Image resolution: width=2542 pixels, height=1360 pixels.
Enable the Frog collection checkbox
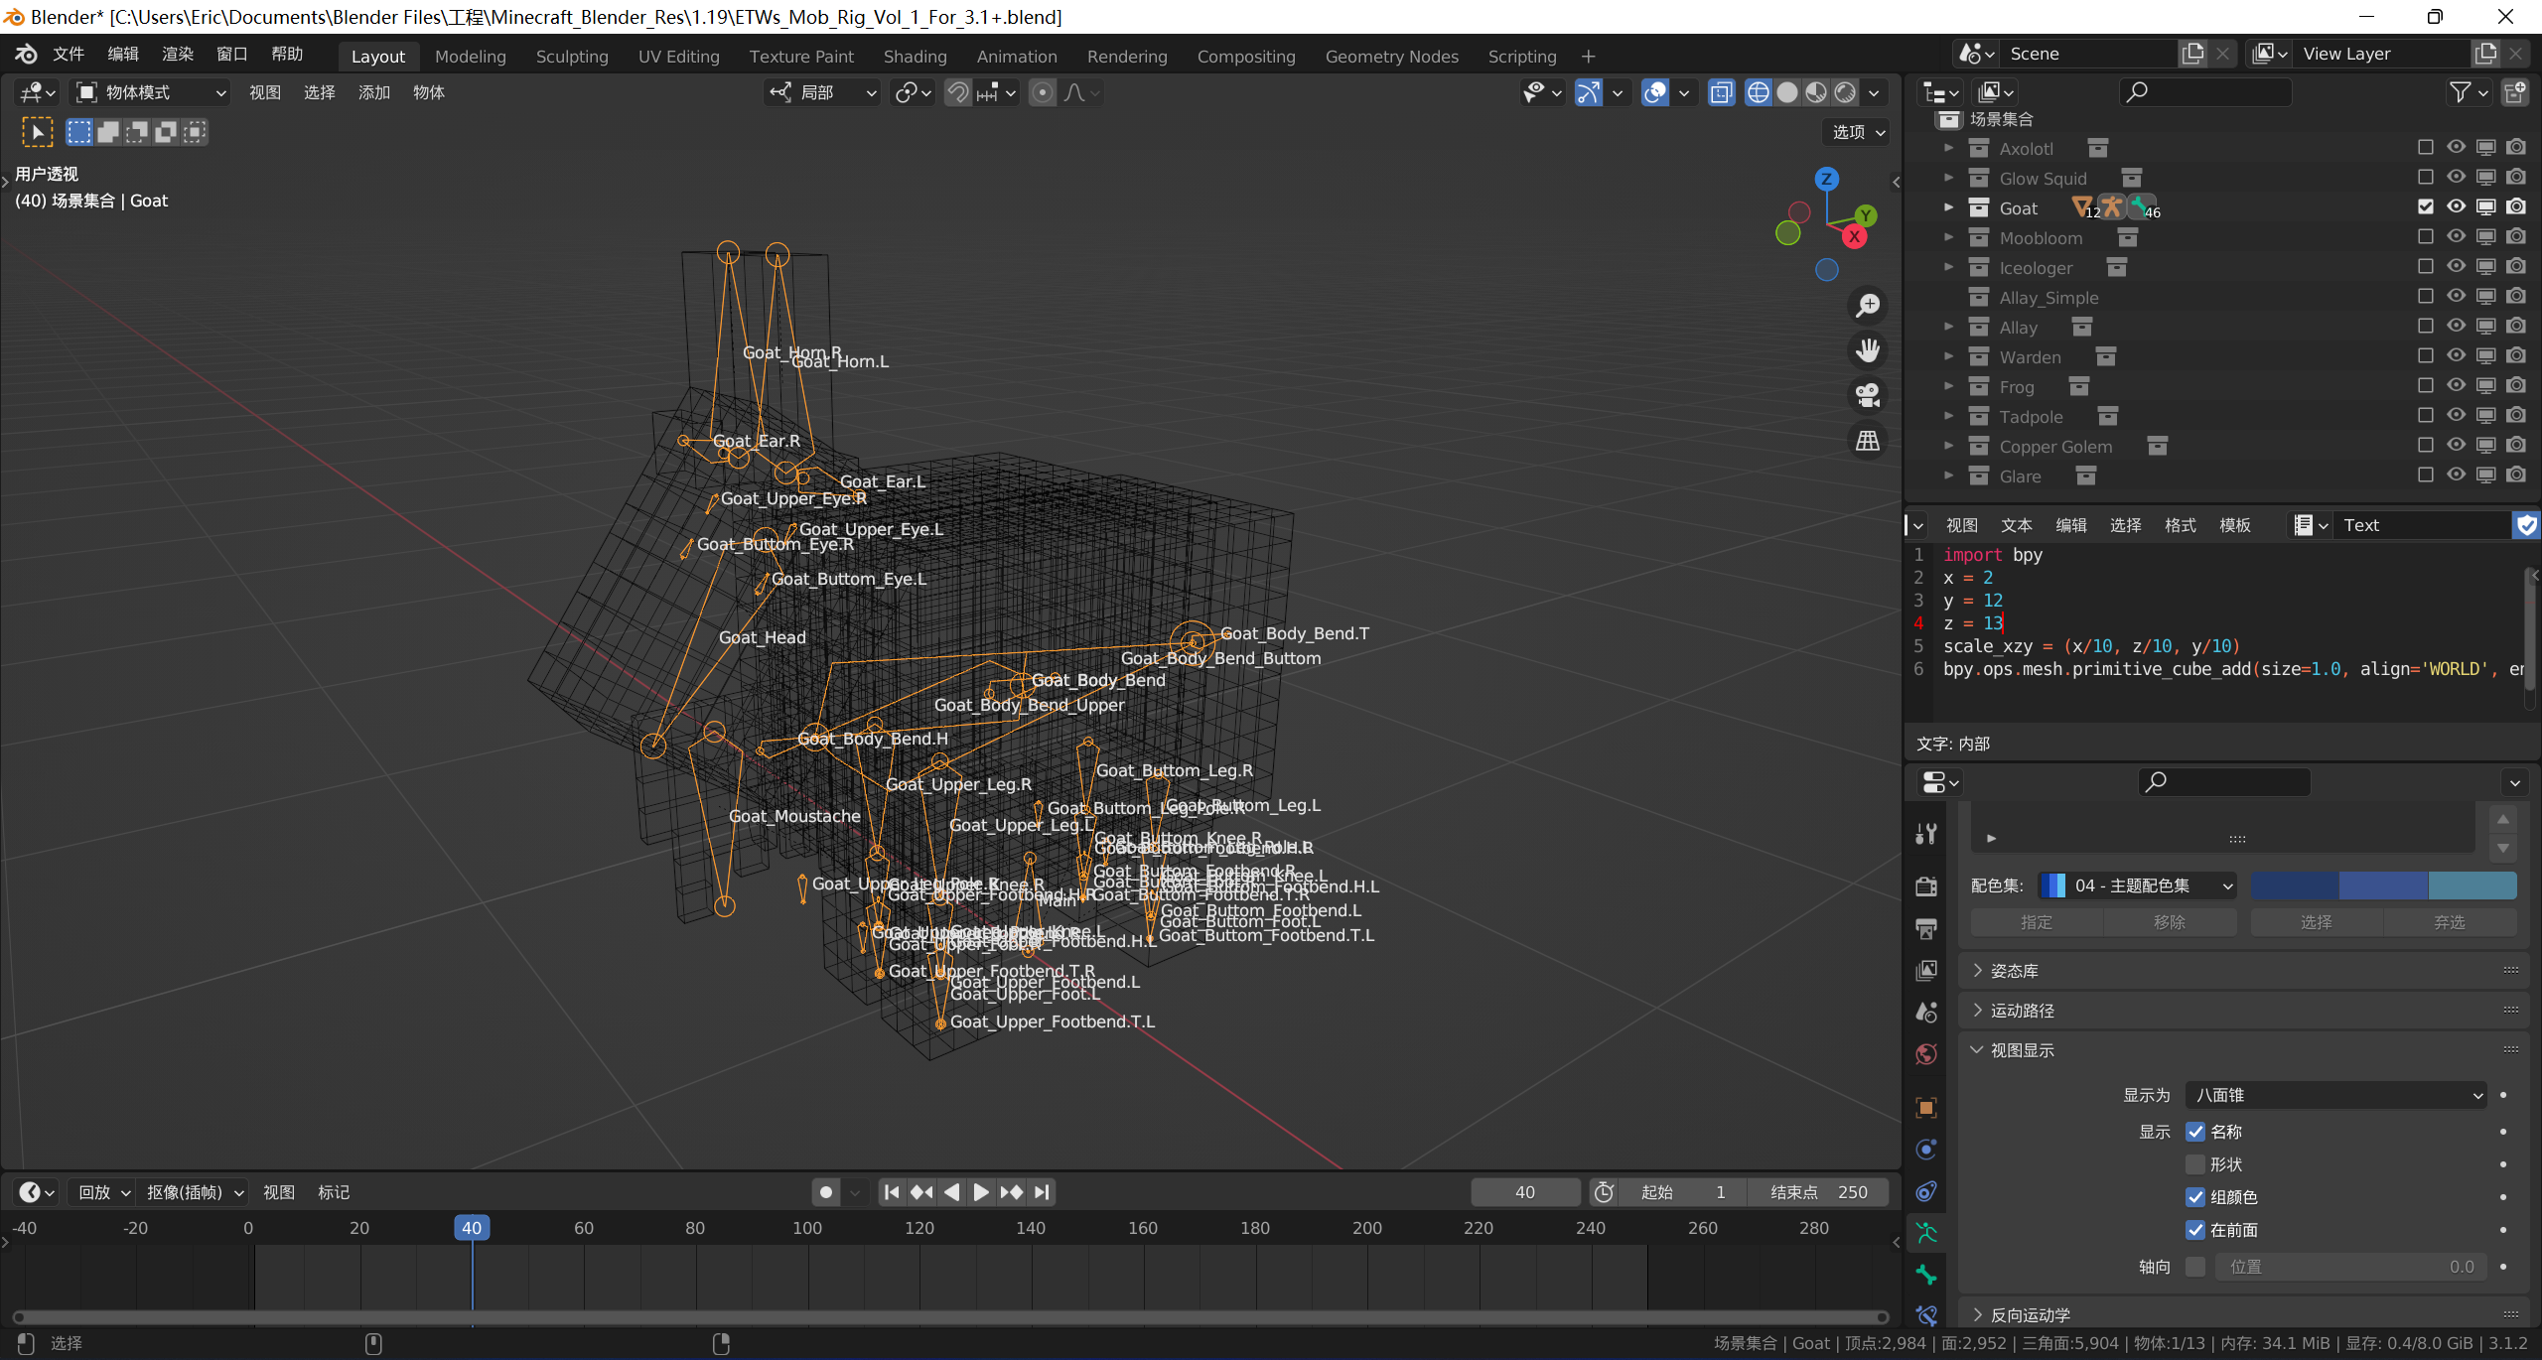2426,386
